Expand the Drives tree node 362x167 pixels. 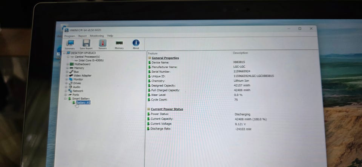(67, 83)
